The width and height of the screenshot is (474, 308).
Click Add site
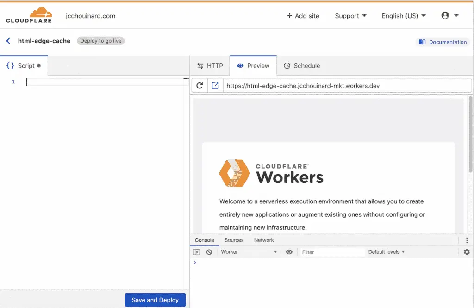click(303, 16)
